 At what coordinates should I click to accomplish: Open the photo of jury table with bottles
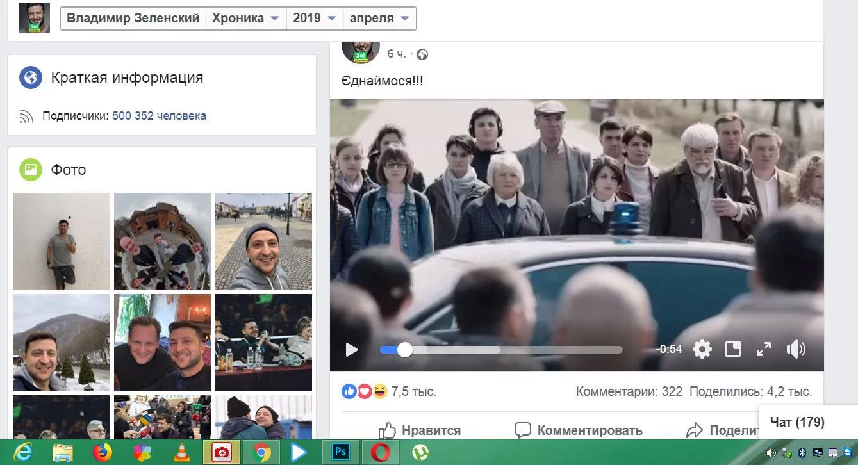pos(263,343)
